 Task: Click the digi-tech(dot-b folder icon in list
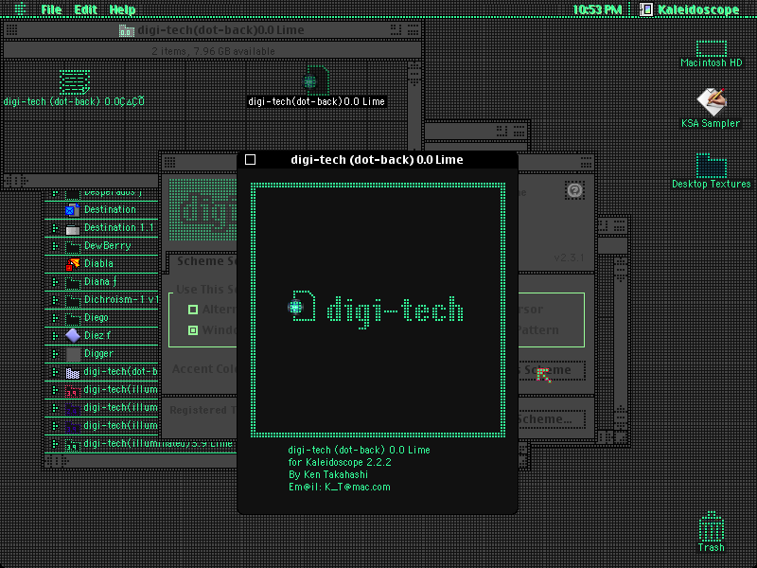pos(73,372)
